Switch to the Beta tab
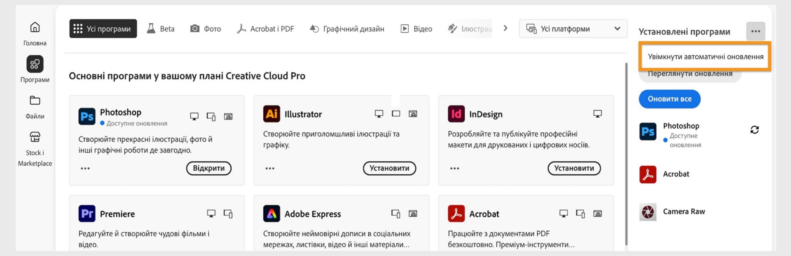Viewport: 791px width, 256px height. (x=161, y=28)
